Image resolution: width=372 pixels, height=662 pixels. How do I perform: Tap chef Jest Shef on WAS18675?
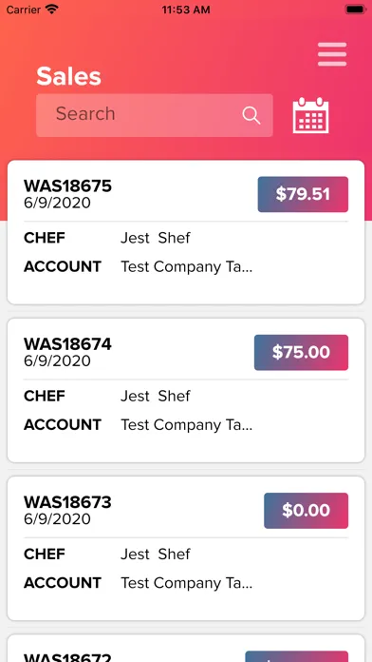[156, 238]
